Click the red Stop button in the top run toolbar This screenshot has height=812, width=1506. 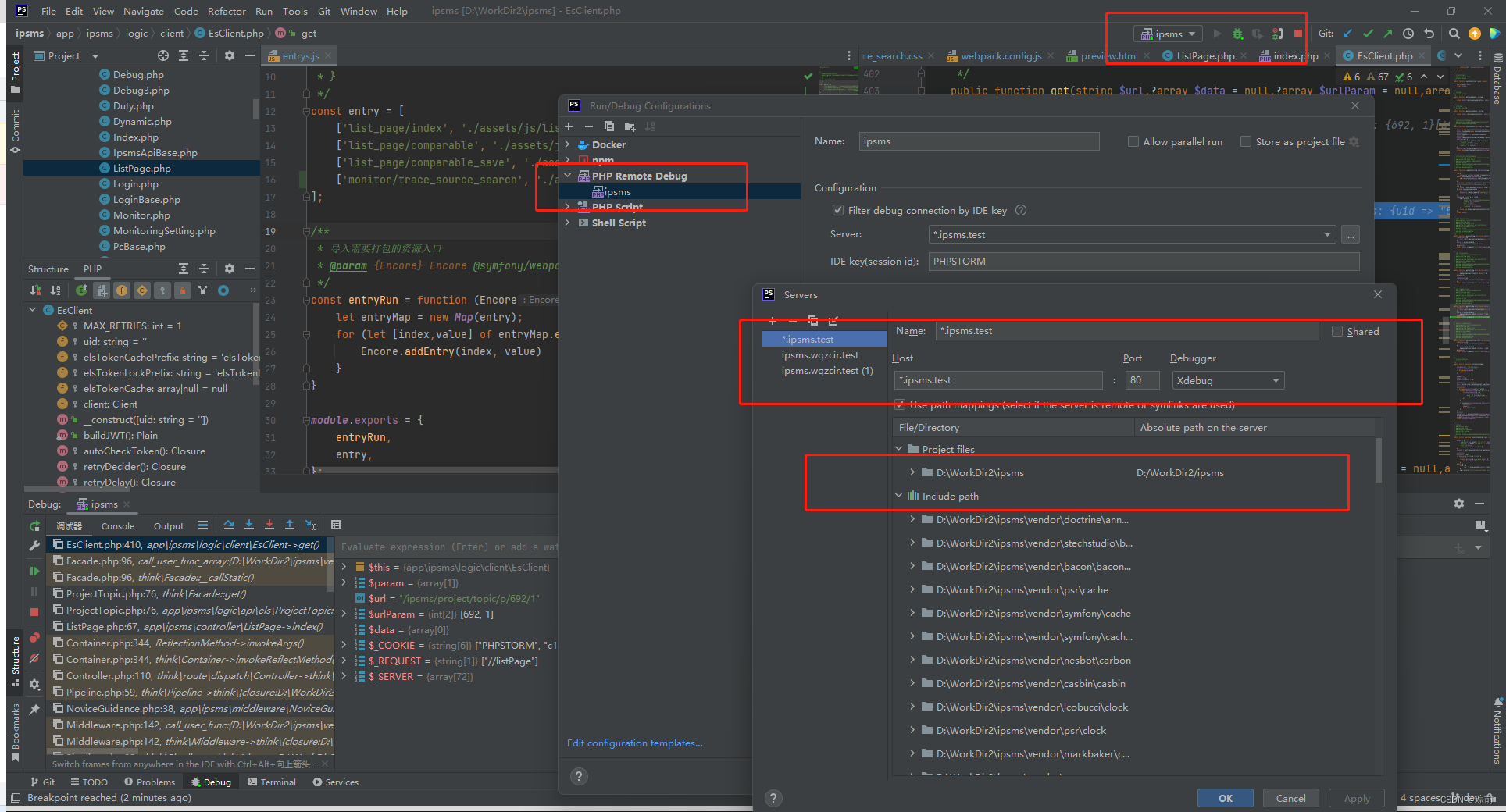[1298, 34]
